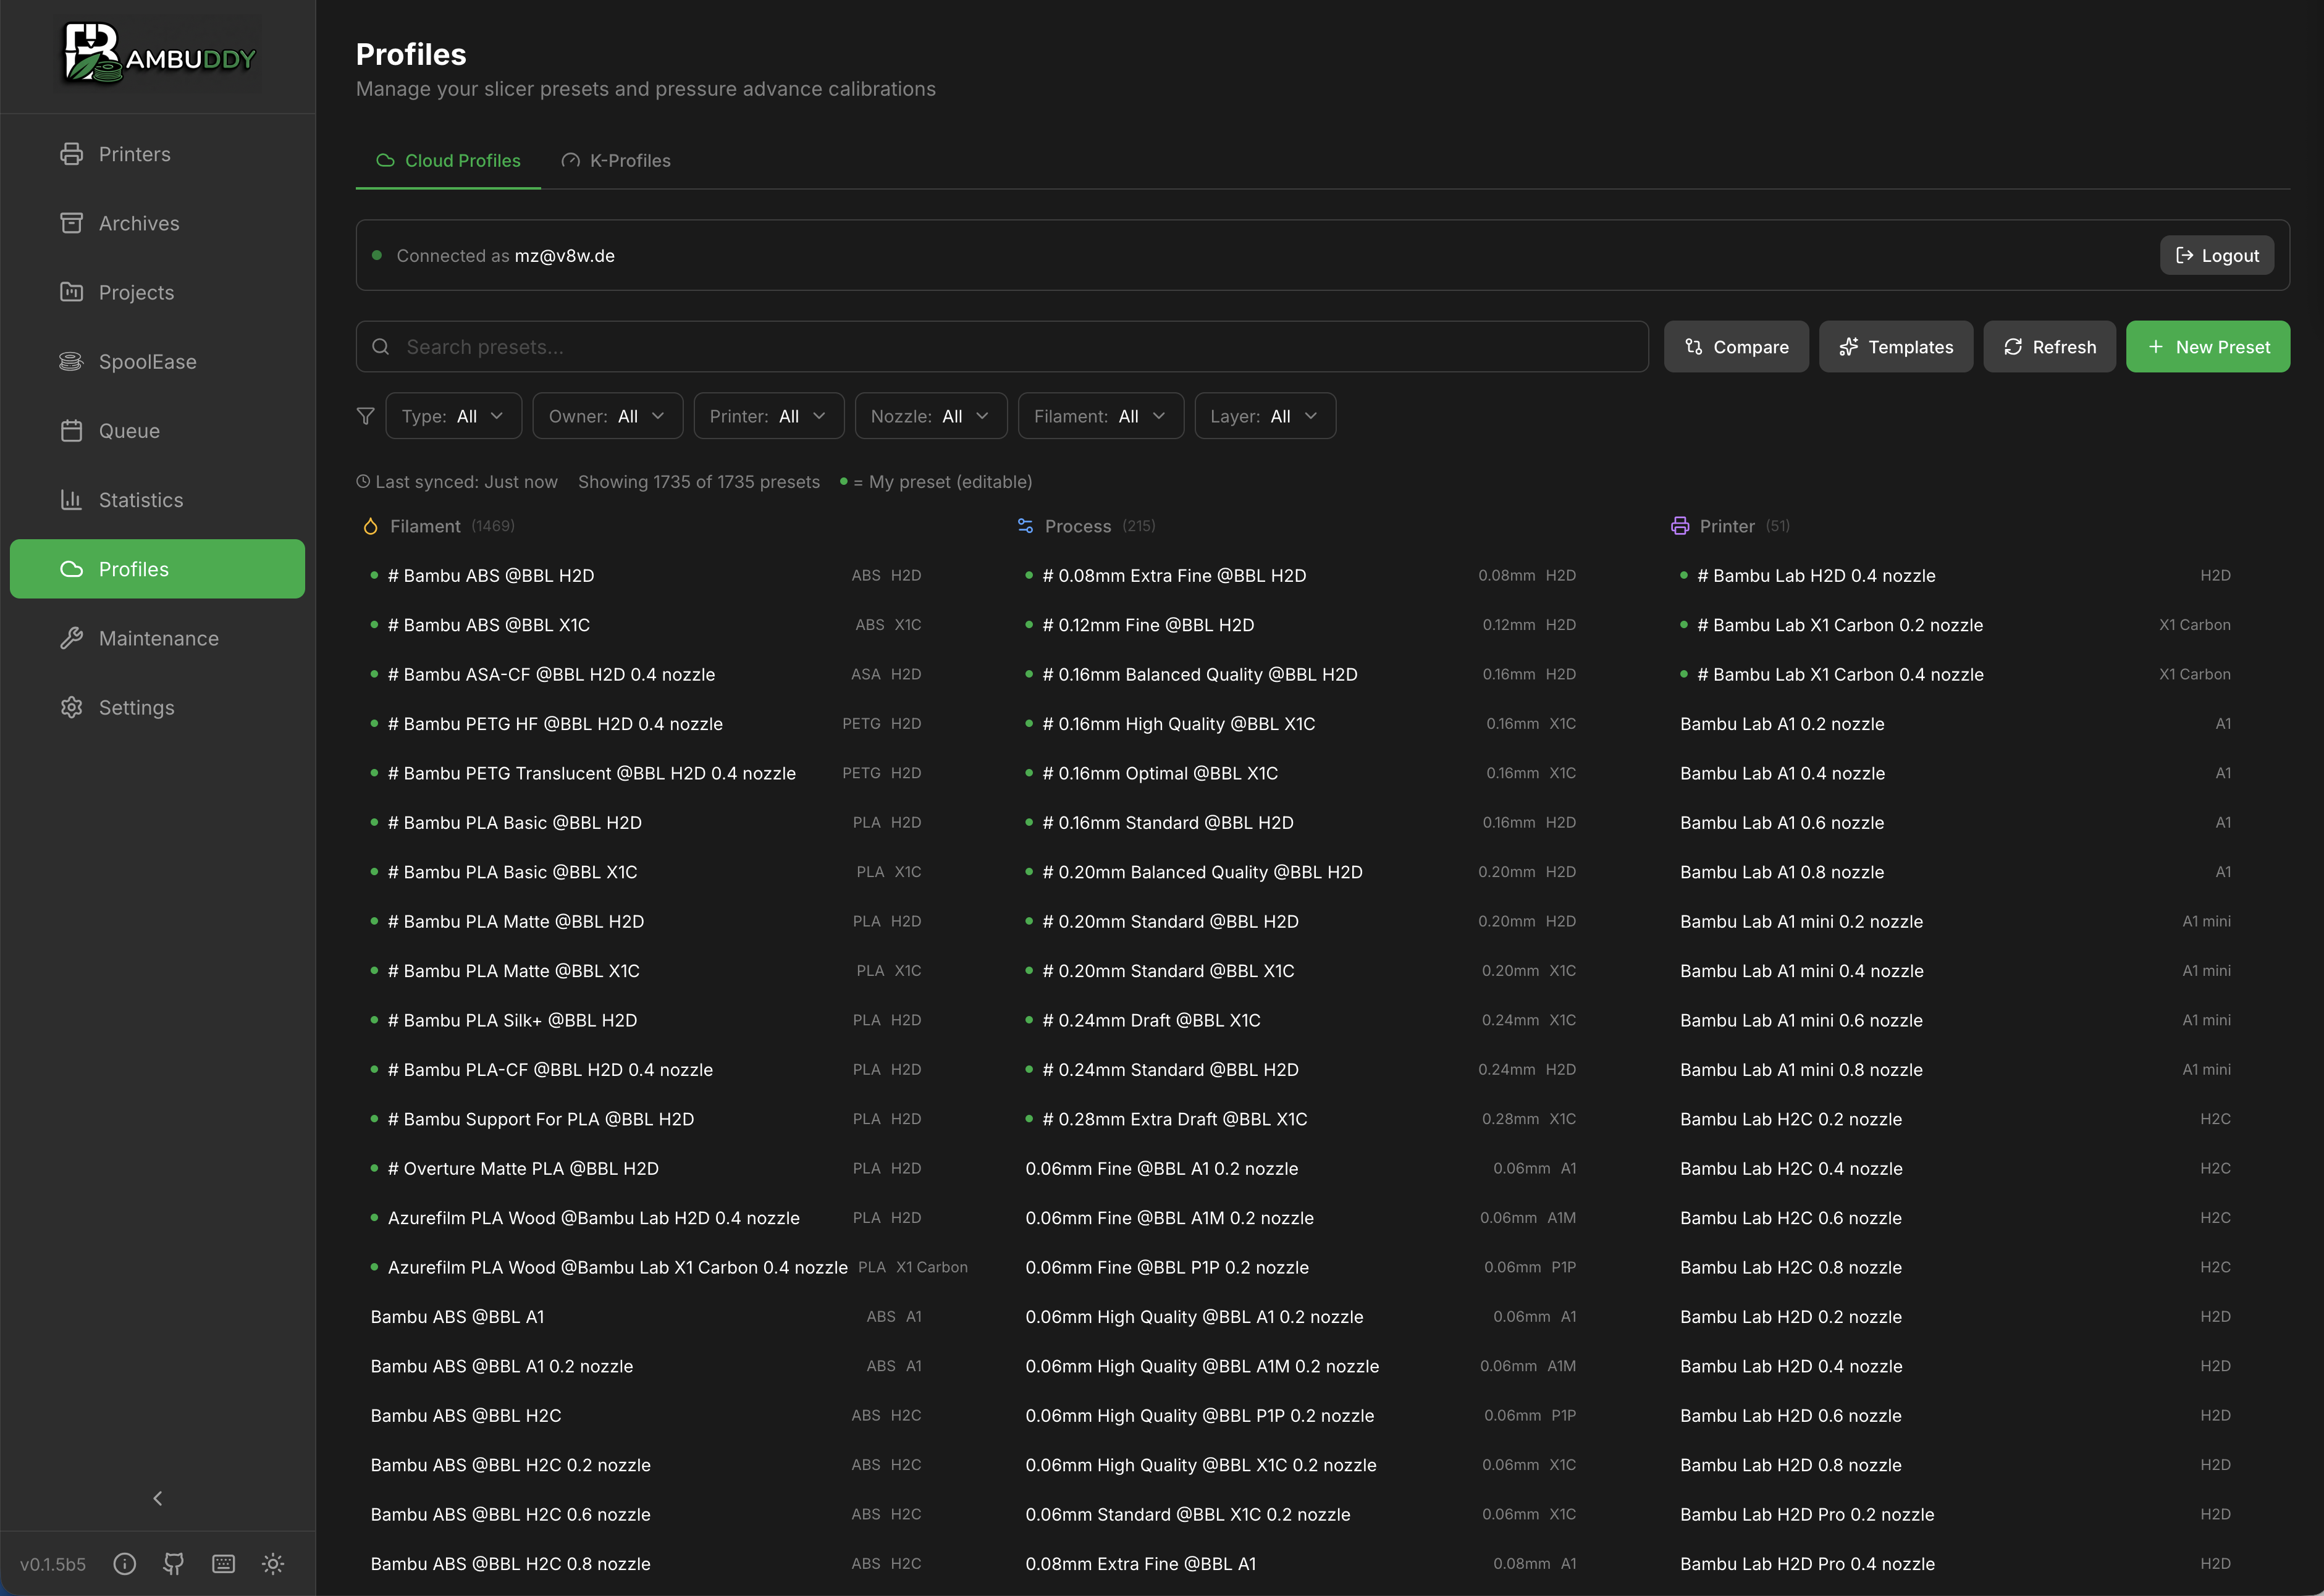Screen dimensions: 2324x1596
Task: Click the Compare button
Action: tap(1736, 347)
